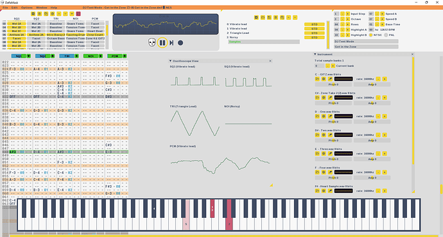Image resolution: width=443 pixels, height=237 pixels.
Task: Collapse the Oscilloscope View panel
Action: (x=170, y=61)
